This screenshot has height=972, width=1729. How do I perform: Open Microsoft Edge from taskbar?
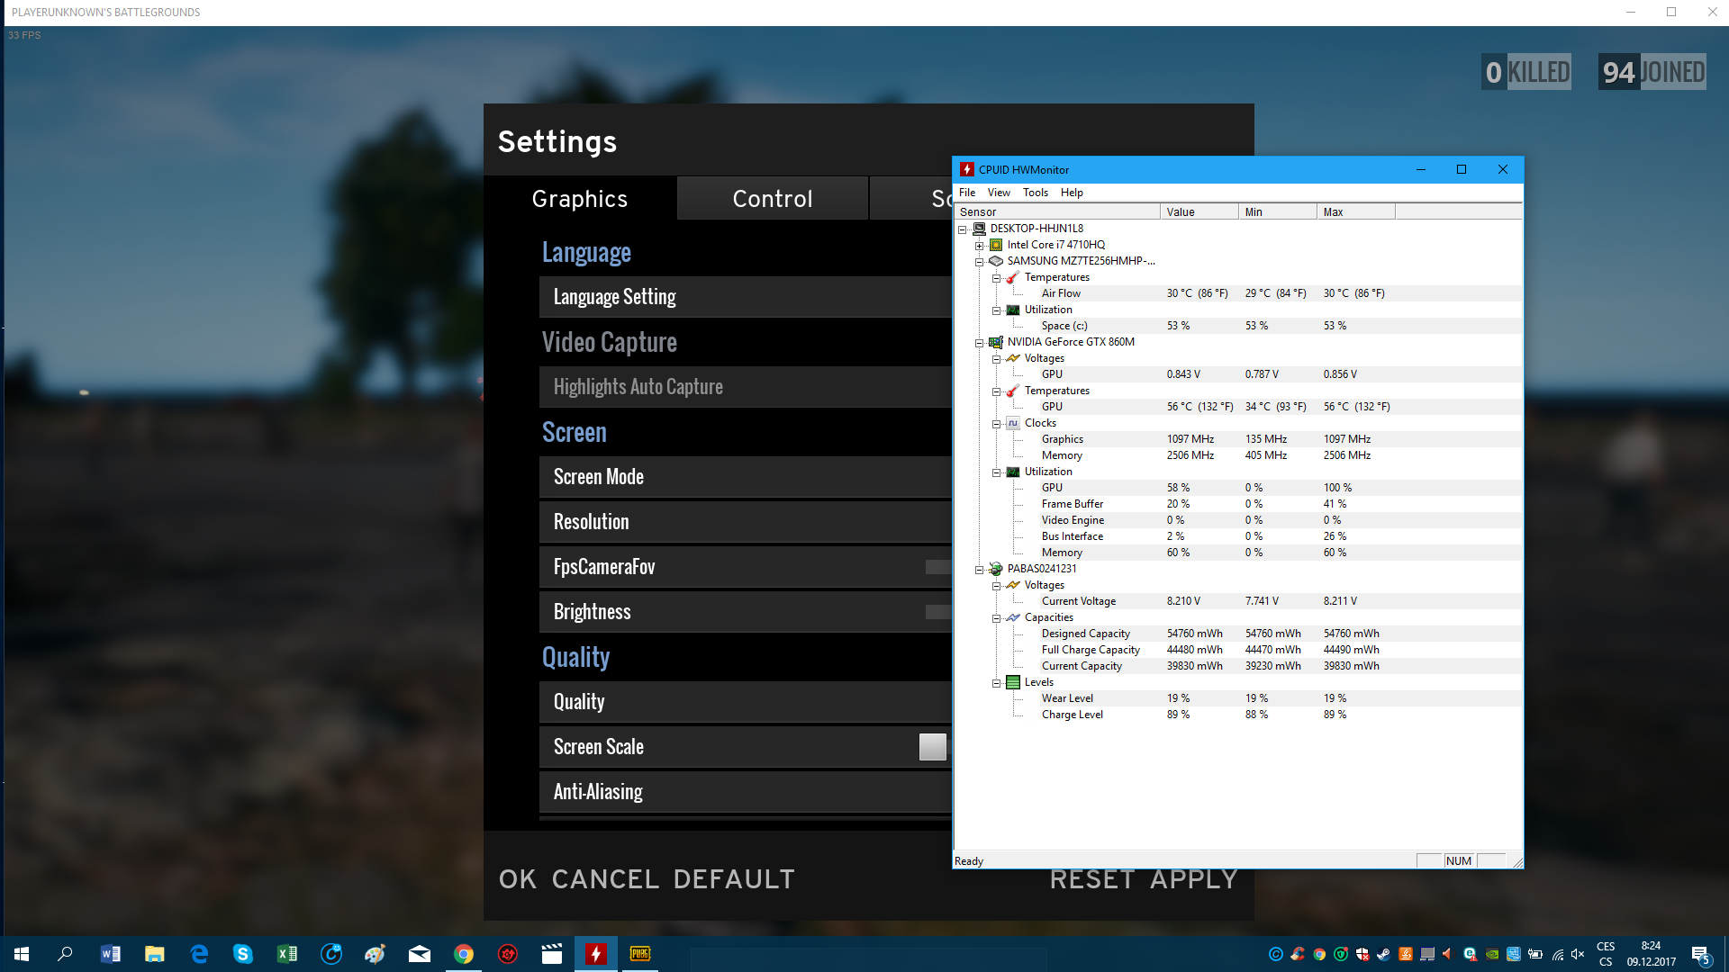tap(199, 954)
